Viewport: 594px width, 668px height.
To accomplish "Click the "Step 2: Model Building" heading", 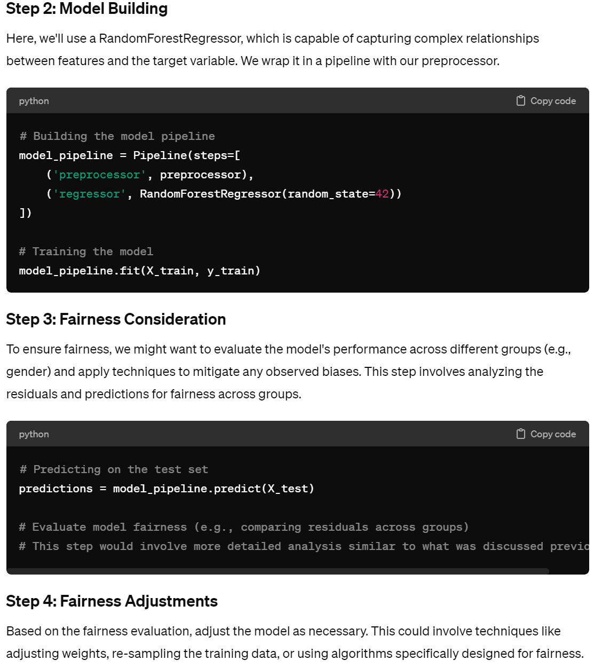I will pyautogui.click(x=87, y=9).
